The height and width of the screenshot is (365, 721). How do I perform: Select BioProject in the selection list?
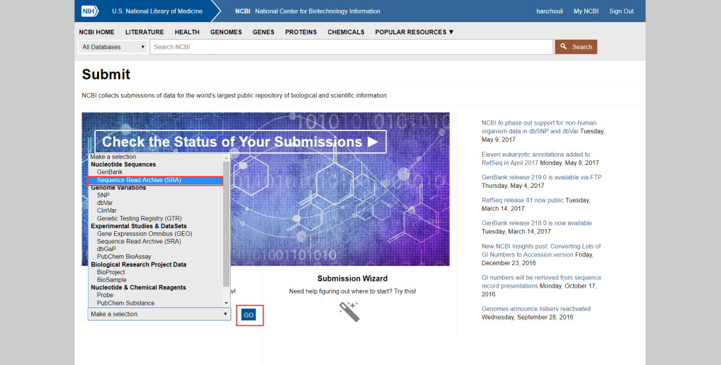coord(111,272)
